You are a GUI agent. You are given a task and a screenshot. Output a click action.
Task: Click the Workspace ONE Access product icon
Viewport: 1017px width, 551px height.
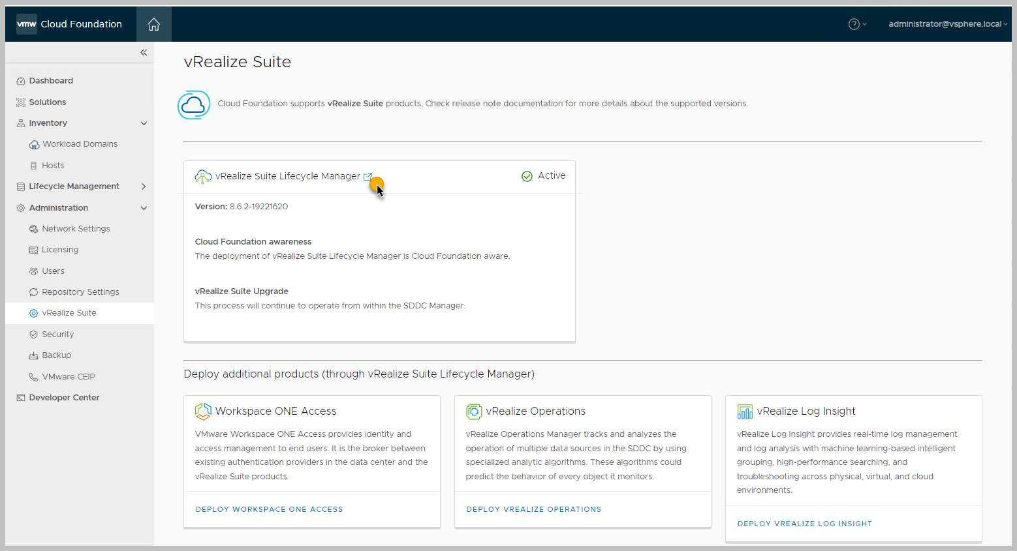point(203,411)
